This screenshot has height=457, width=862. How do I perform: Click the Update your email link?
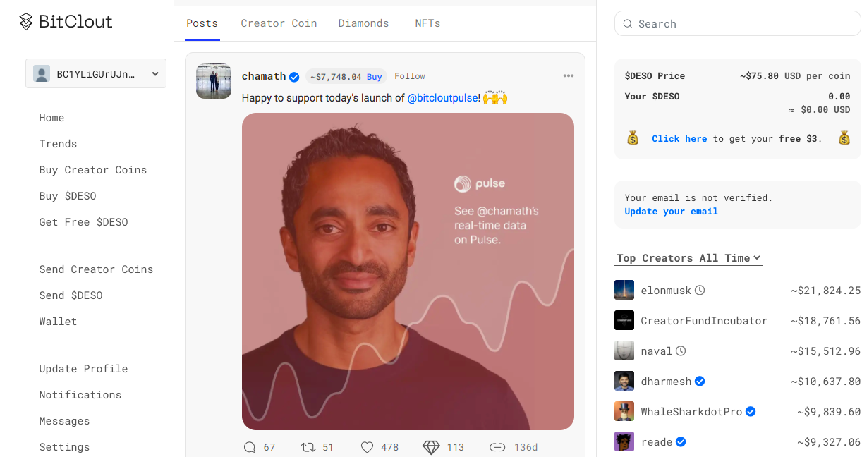pos(671,212)
